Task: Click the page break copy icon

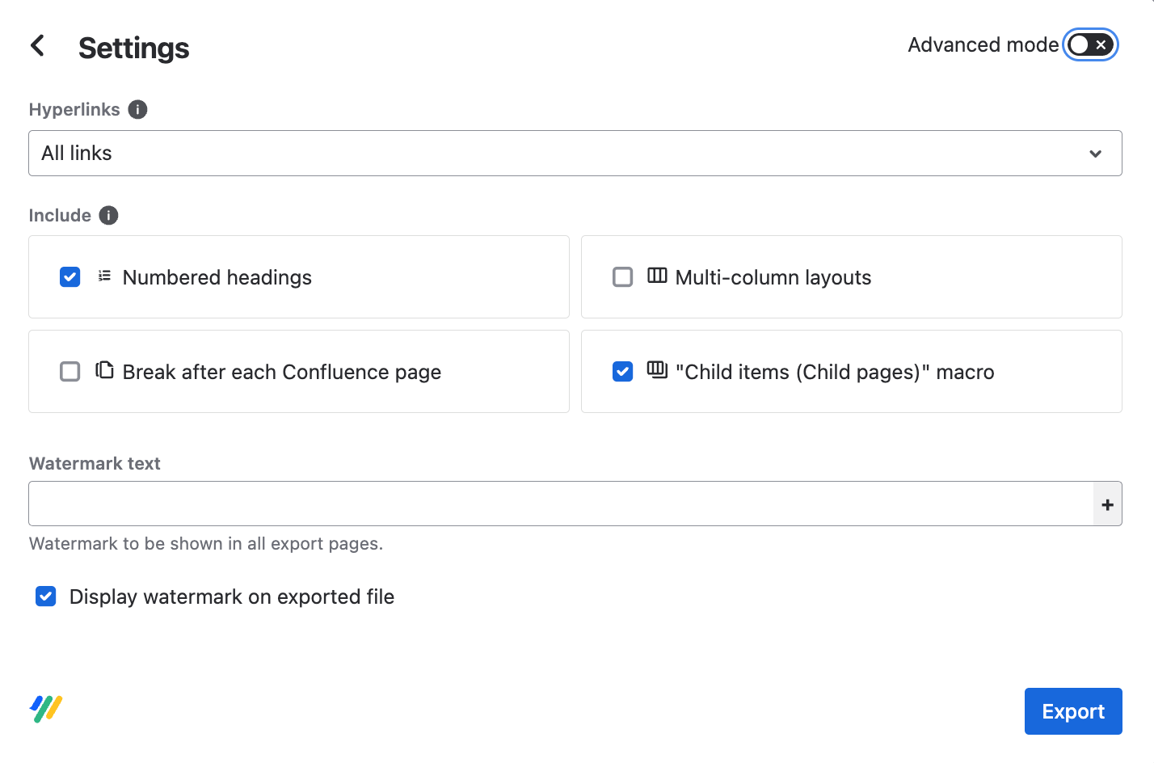Action: coord(104,370)
